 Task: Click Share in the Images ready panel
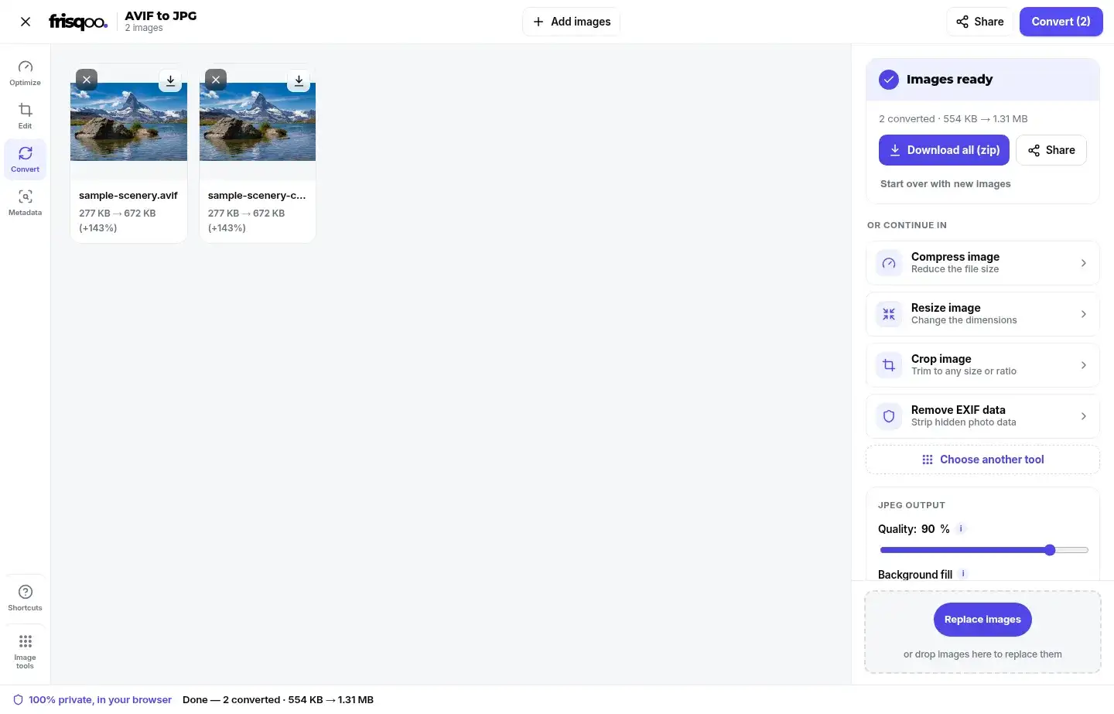[x=1051, y=150]
